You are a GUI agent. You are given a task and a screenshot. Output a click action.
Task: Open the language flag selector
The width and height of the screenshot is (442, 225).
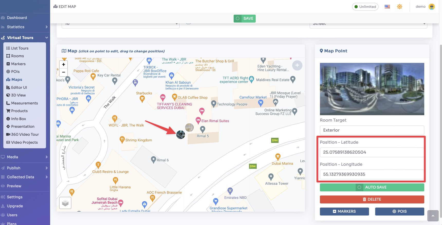(x=387, y=7)
